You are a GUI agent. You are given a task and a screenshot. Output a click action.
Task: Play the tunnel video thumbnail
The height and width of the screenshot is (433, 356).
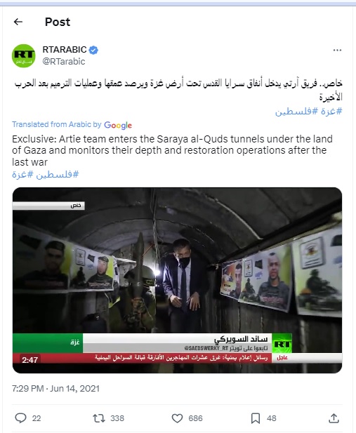[177, 280]
